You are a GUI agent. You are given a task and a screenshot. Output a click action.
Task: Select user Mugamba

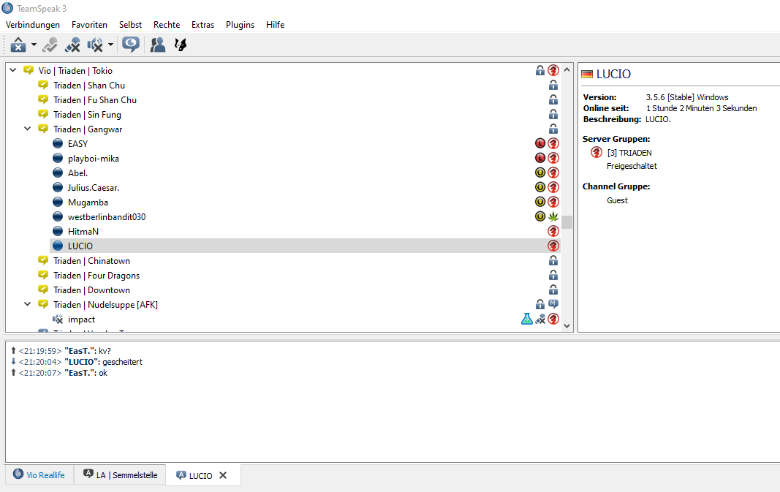[x=88, y=203]
